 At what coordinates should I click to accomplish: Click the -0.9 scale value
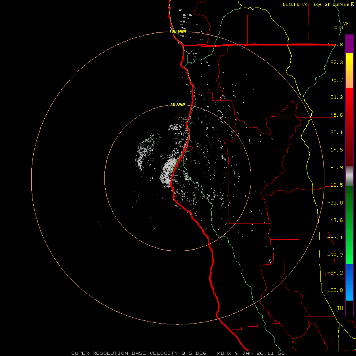(337, 168)
